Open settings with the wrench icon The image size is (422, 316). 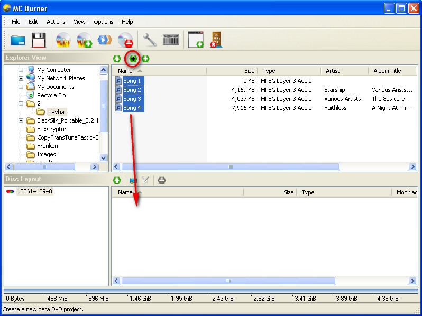pos(150,41)
